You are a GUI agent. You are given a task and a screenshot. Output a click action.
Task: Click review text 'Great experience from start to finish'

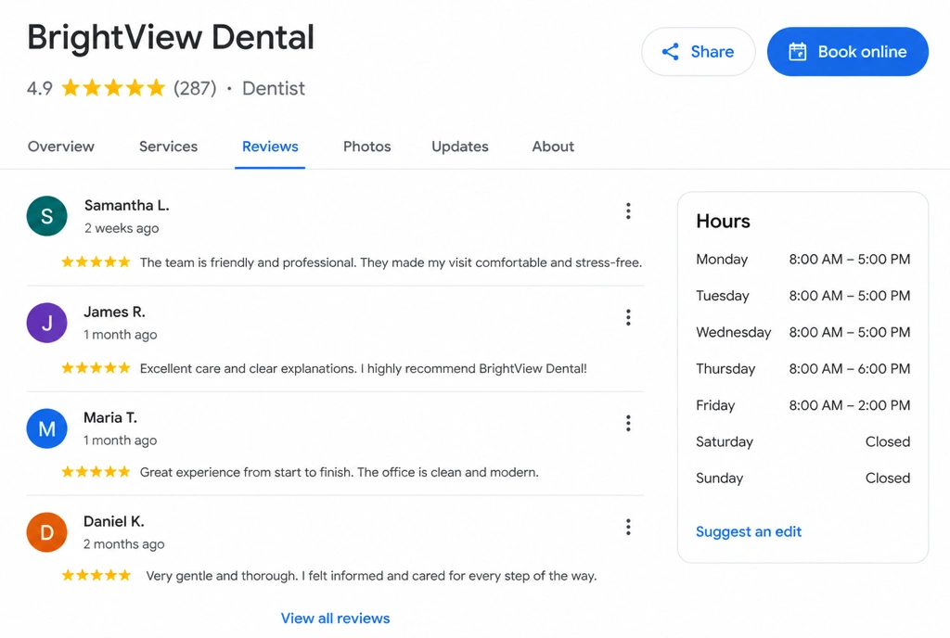246,471
